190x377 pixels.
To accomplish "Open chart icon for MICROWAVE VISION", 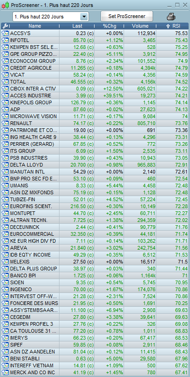I will pyautogui.click(x=5, y=116).
